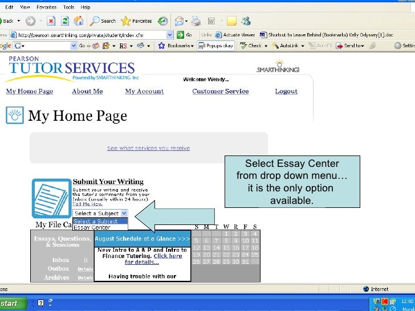
Task: Click the taskbar Help question mark icon
Action: coord(41,303)
